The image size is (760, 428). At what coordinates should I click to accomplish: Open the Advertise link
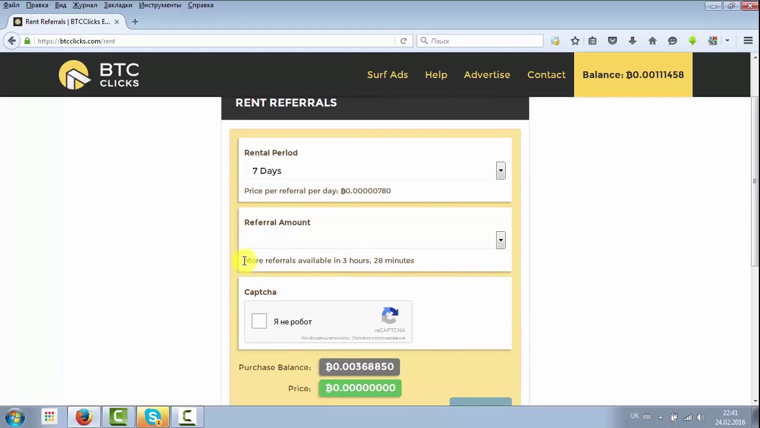[x=487, y=75]
